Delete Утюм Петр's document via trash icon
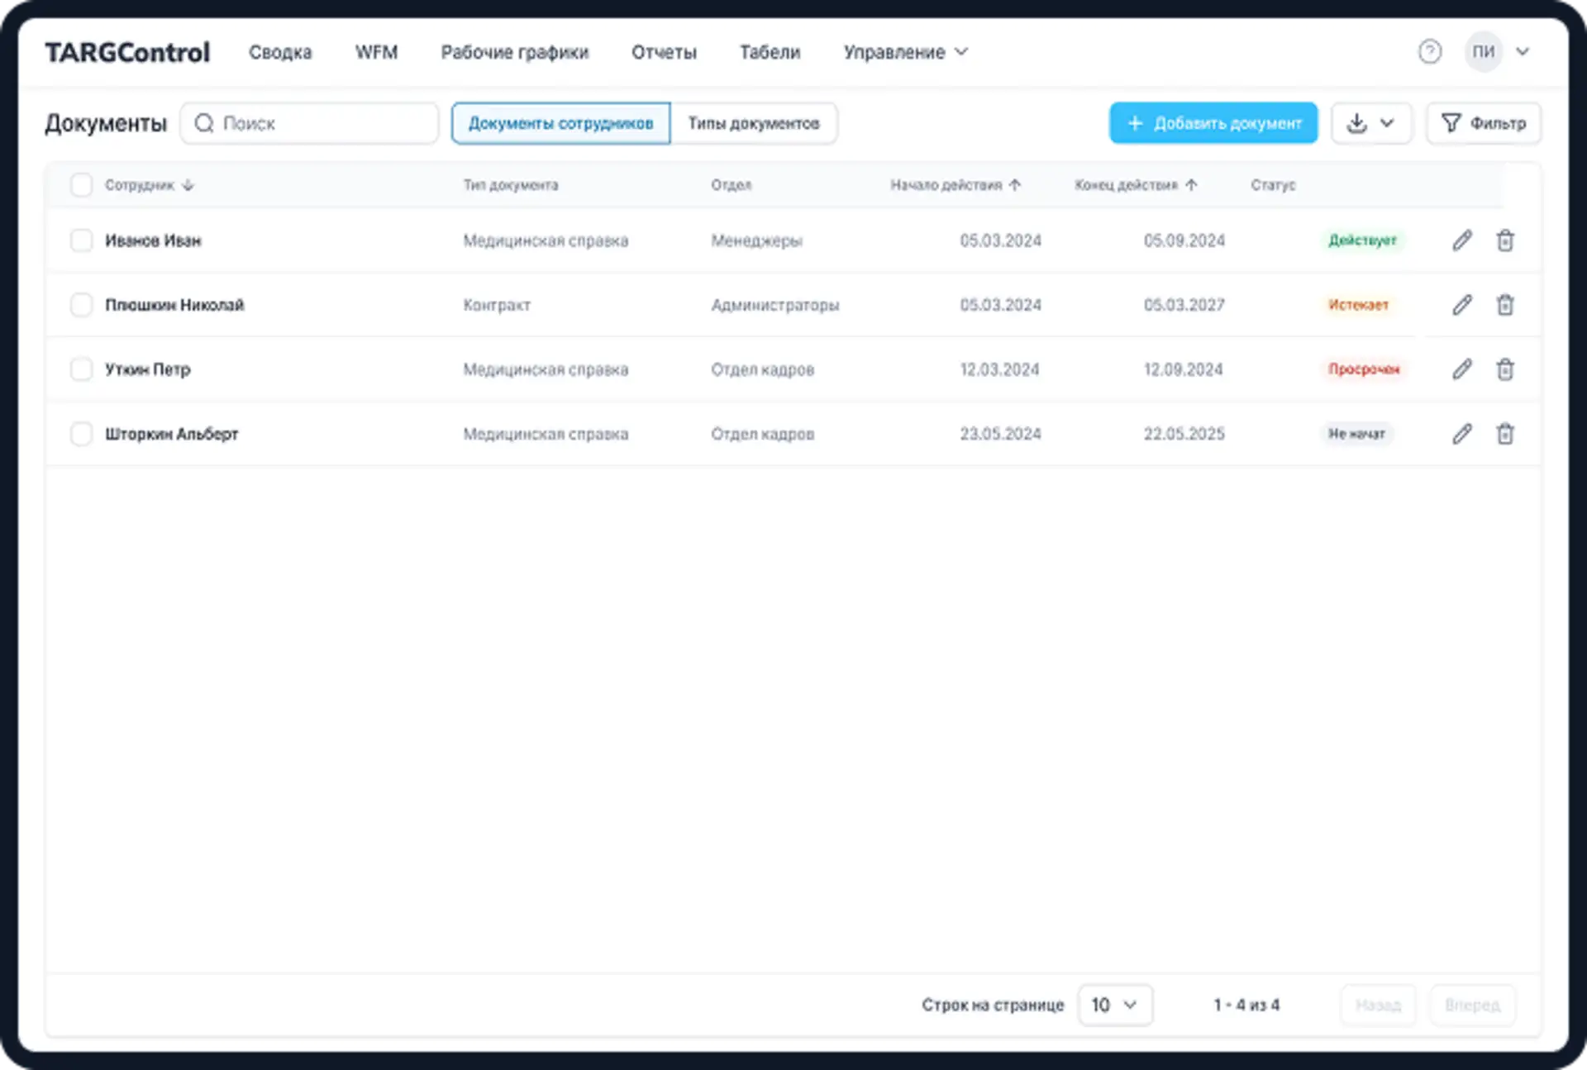Image resolution: width=1587 pixels, height=1070 pixels. point(1505,369)
